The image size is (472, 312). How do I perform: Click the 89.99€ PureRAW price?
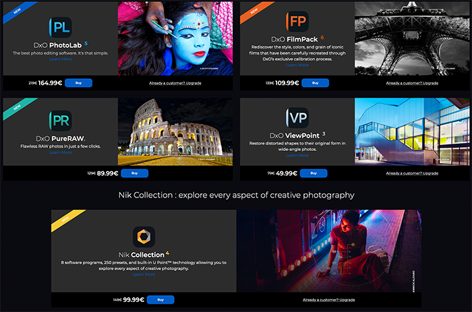[107, 173]
